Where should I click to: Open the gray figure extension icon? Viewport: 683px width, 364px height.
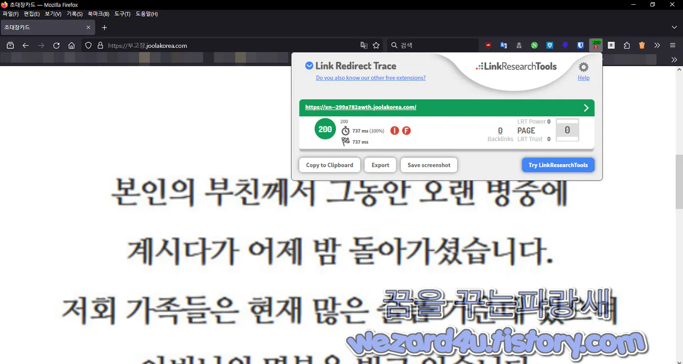[519, 45]
